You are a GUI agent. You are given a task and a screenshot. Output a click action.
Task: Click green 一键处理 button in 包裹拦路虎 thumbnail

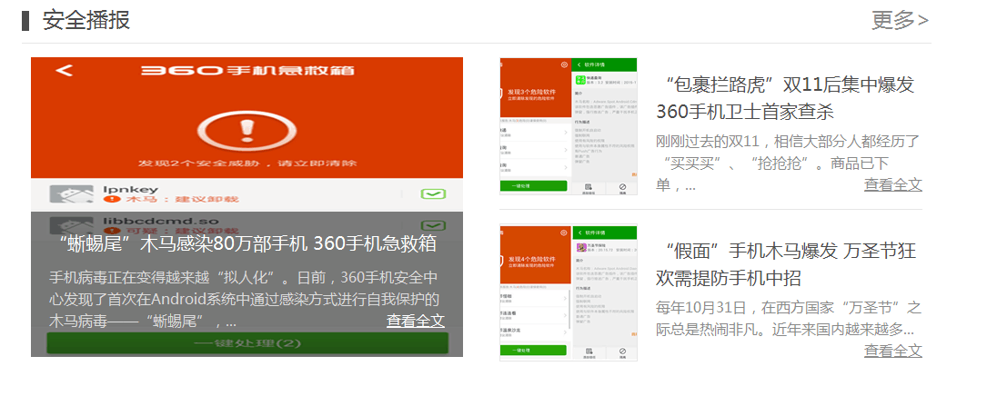tap(533, 185)
